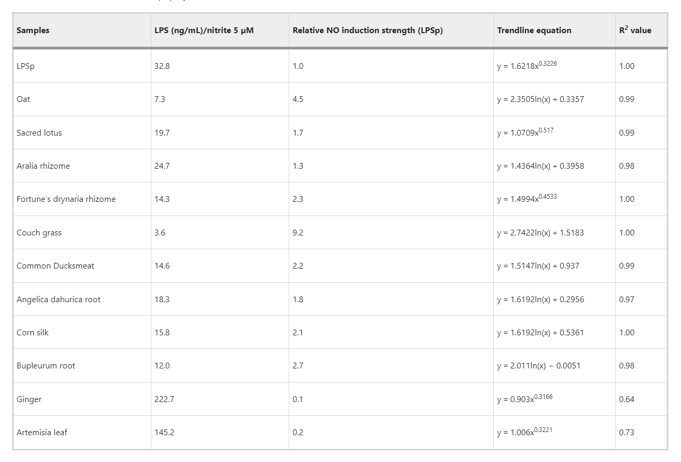Click Fortune's drynaria rhizome sample name
681x462 pixels.
click(x=66, y=199)
